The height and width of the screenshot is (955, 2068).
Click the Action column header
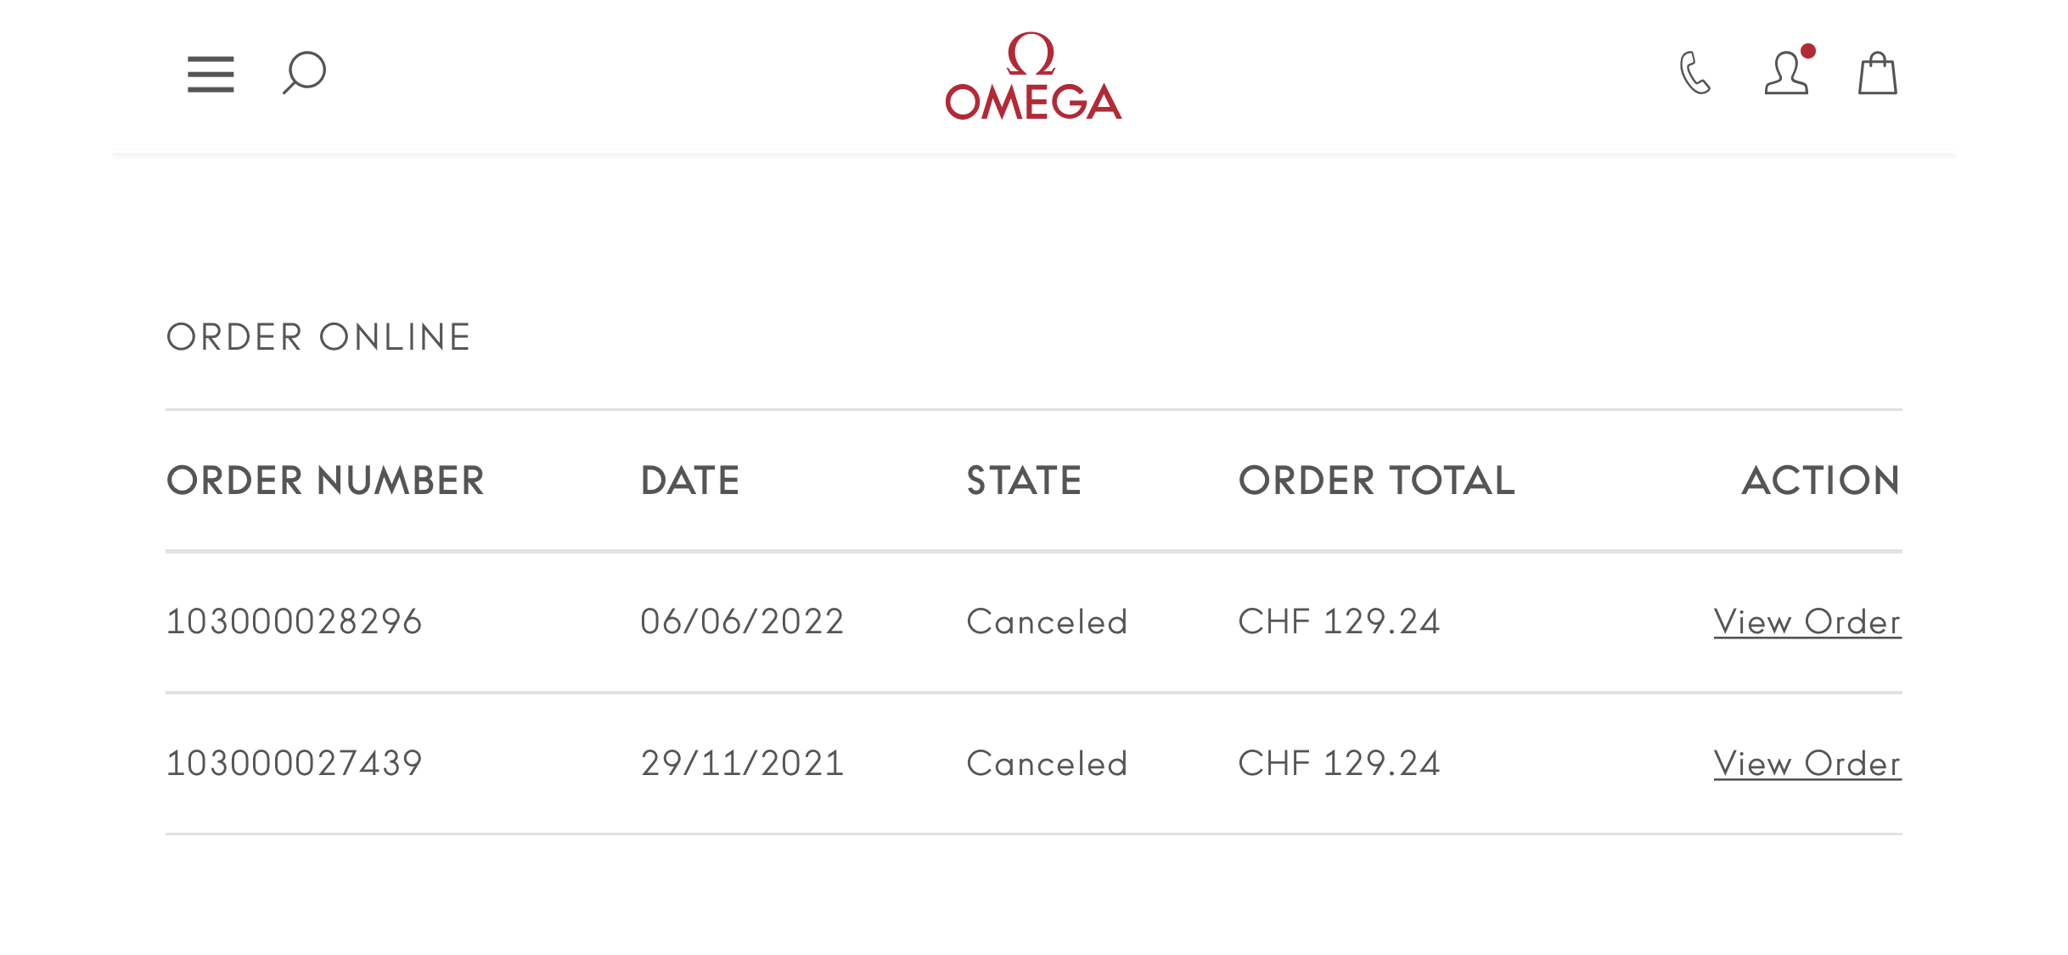click(1821, 481)
